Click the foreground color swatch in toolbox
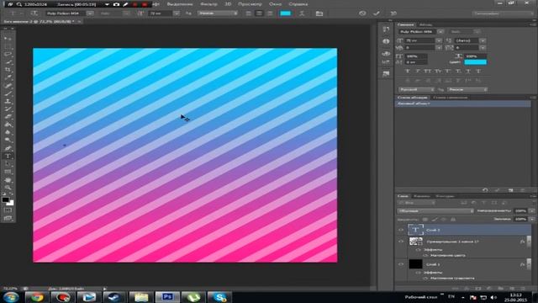Image resolution: width=538 pixels, height=303 pixels. pyautogui.click(x=6, y=199)
